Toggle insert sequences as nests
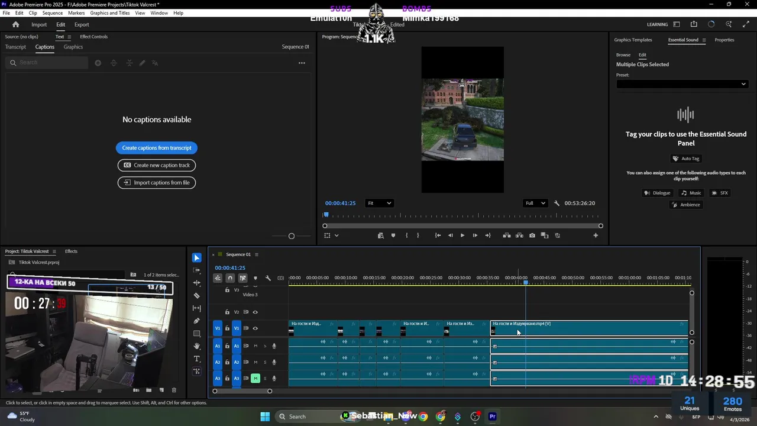Viewport: 757px width, 426px height. click(218, 278)
